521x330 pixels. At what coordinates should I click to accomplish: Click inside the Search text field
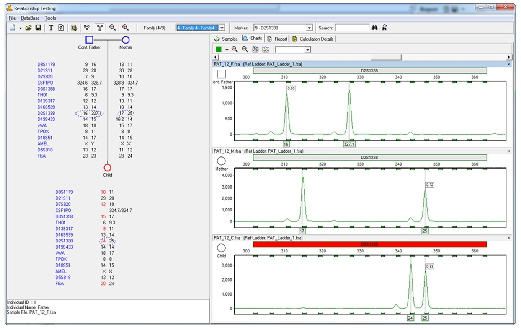point(352,28)
